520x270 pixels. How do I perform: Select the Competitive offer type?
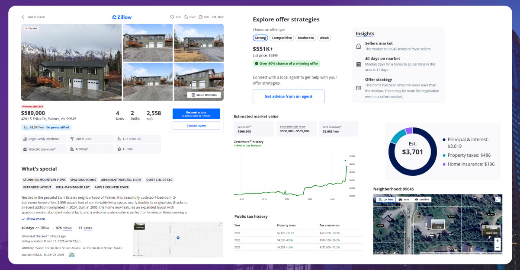pyautogui.click(x=282, y=38)
